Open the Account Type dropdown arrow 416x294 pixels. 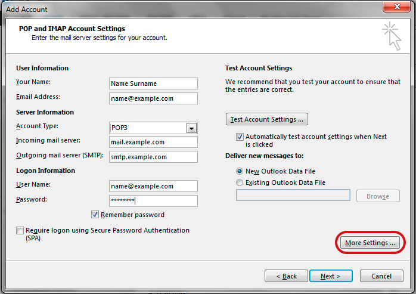(x=191, y=128)
